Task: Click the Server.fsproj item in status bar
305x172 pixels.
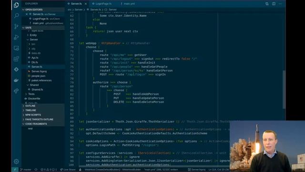Action: click(x=197, y=170)
